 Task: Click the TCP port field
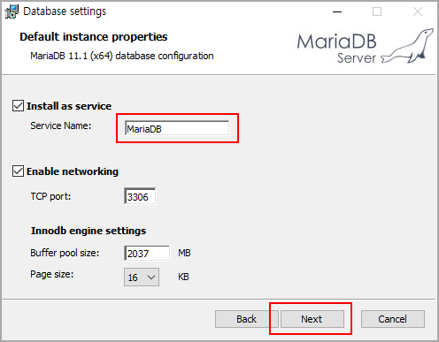(140, 196)
